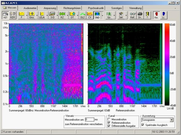Expand dropdown arrow next to Set

[x=126, y=15]
